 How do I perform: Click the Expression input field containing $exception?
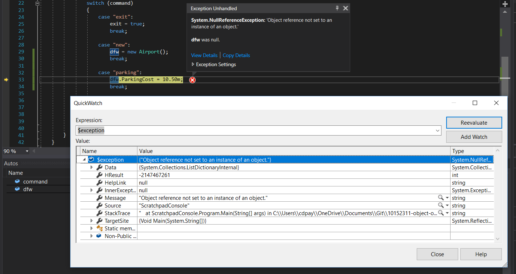[258, 130]
